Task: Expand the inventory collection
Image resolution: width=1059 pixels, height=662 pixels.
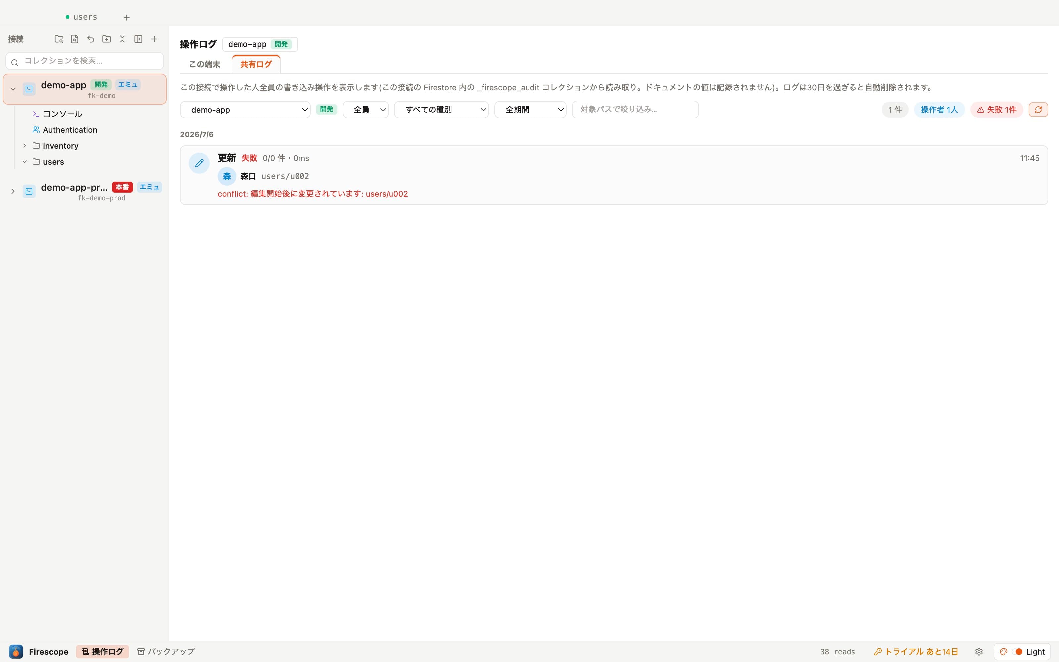Action: 25,146
